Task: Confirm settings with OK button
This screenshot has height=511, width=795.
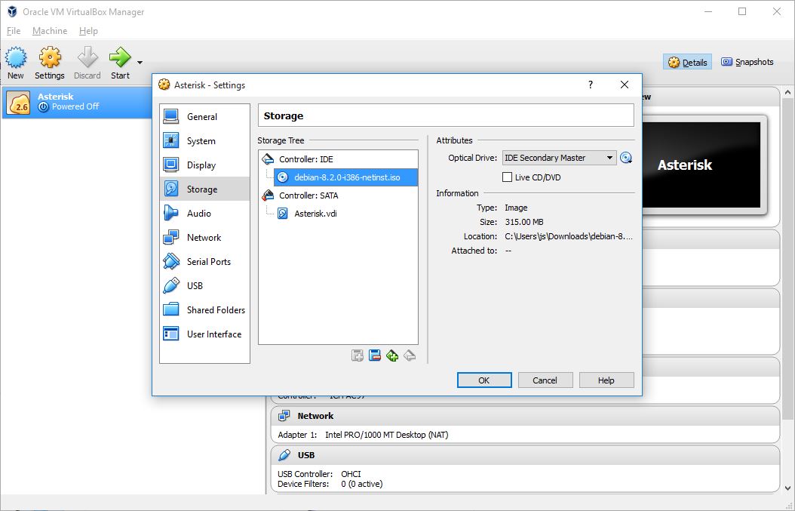Action: click(x=484, y=380)
